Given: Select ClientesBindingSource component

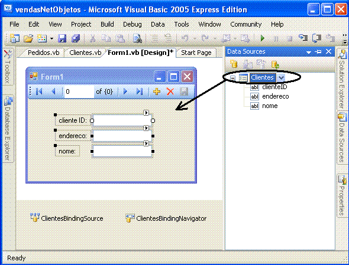Looking at the screenshot, I should pos(67,218).
